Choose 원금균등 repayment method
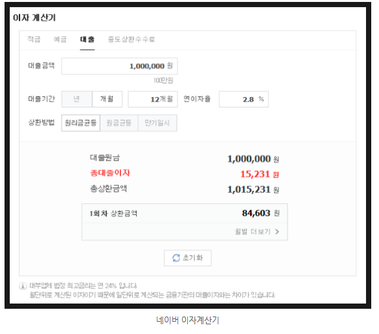This screenshot has height=334, width=379. [119, 123]
